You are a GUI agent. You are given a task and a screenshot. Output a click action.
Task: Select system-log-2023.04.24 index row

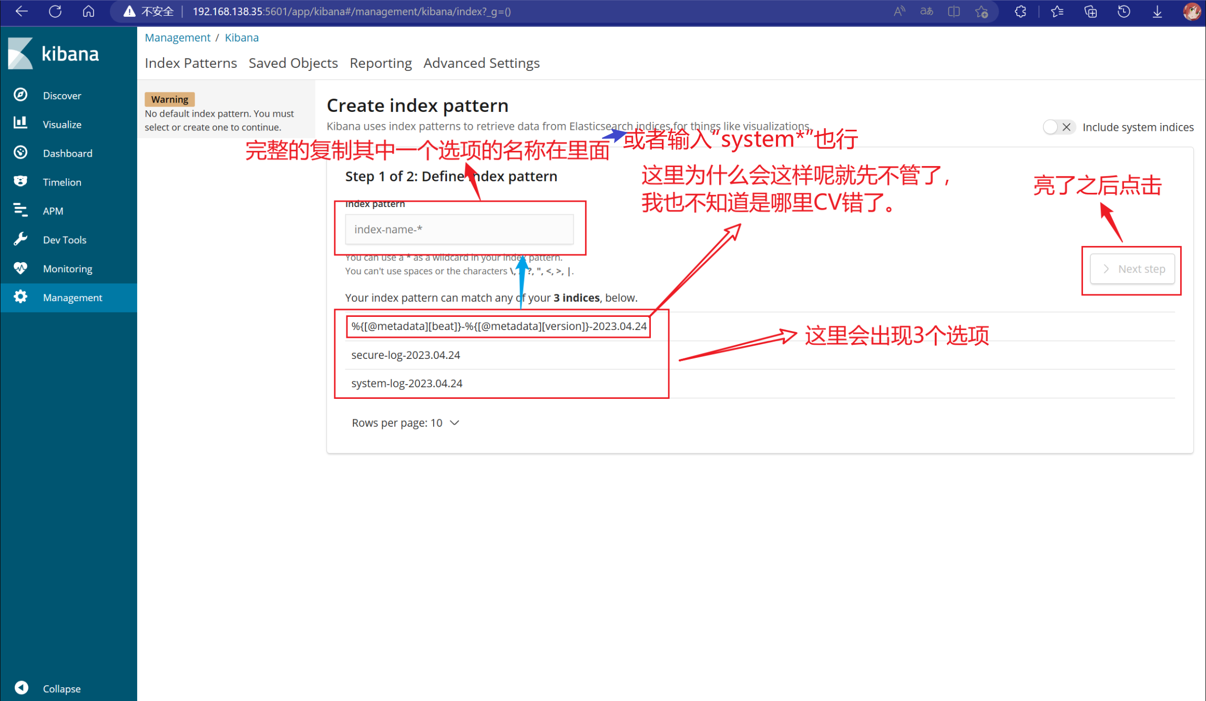pyautogui.click(x=407, y=384)
